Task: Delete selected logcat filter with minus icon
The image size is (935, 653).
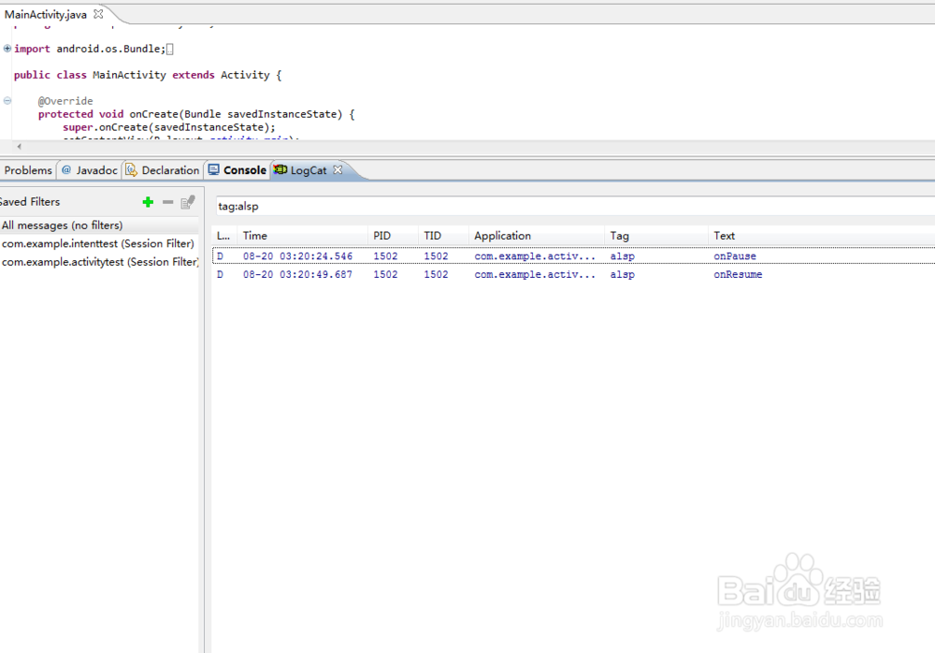Action: click(167, 202)
